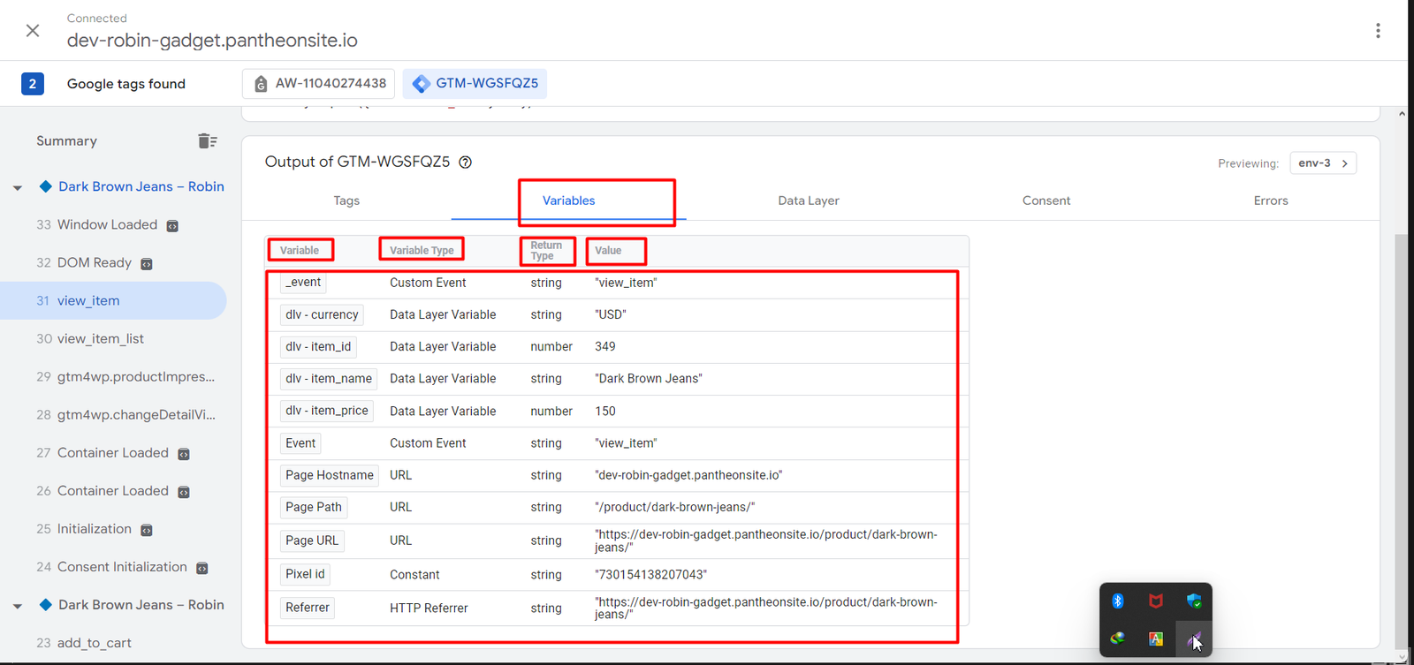Open help for Output of GTM-WGSFQZ5

465,162
